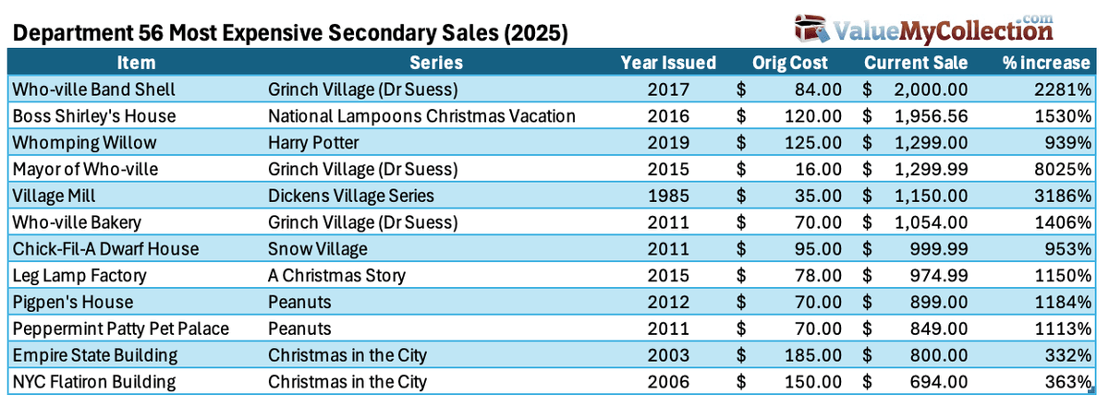Select the Item column header

(x=136, y=63)
